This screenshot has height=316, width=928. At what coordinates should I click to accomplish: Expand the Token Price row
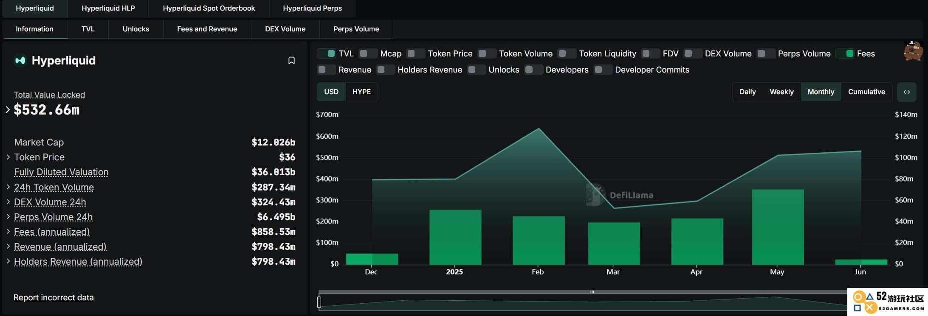click(x=8, y=157)
